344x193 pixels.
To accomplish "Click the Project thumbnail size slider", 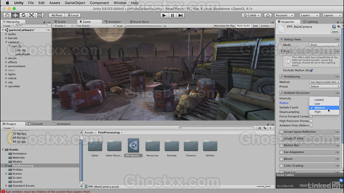I will tap(265, 186).
